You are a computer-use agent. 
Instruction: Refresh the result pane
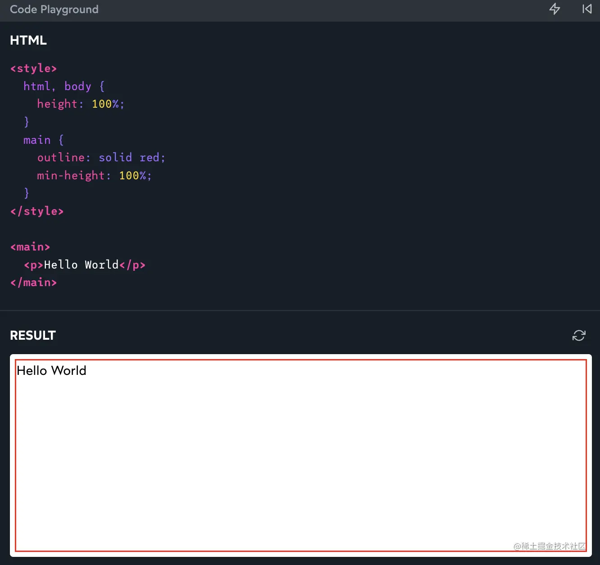point(579,335)
